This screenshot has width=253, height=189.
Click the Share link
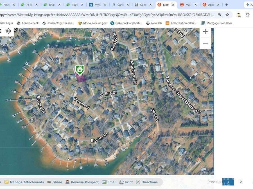click(55, 182)
